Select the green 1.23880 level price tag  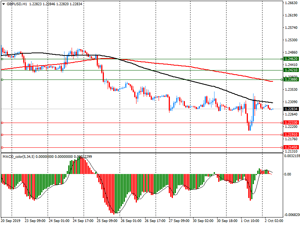click(291, 79)
